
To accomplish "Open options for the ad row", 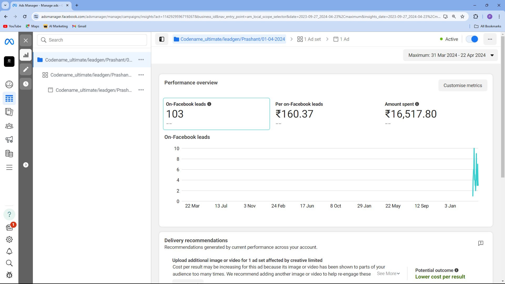I will point(141,90).
